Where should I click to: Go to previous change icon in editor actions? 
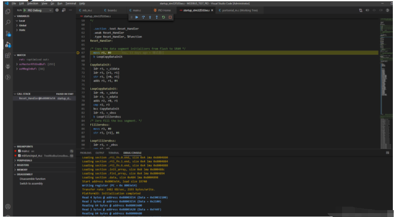click(367, 10)
